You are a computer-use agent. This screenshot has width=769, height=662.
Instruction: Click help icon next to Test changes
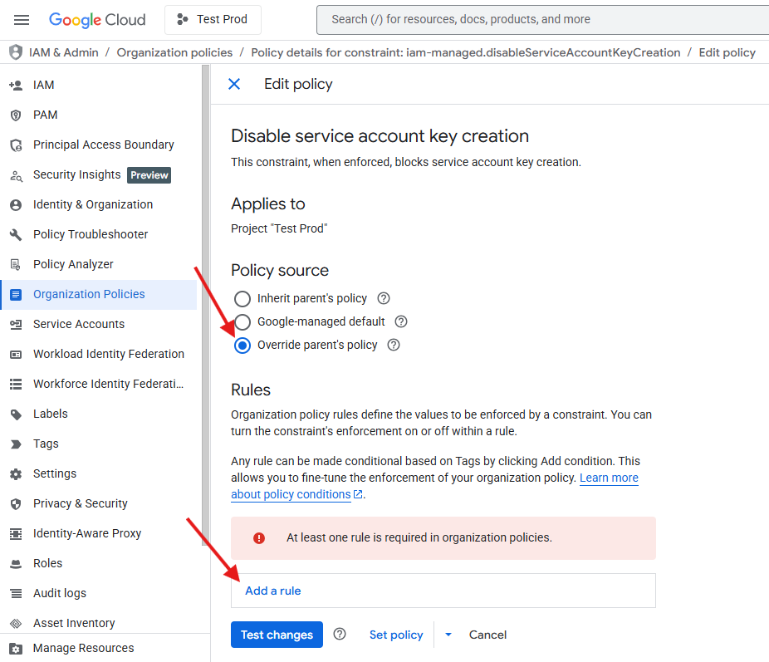pos(340,635)
